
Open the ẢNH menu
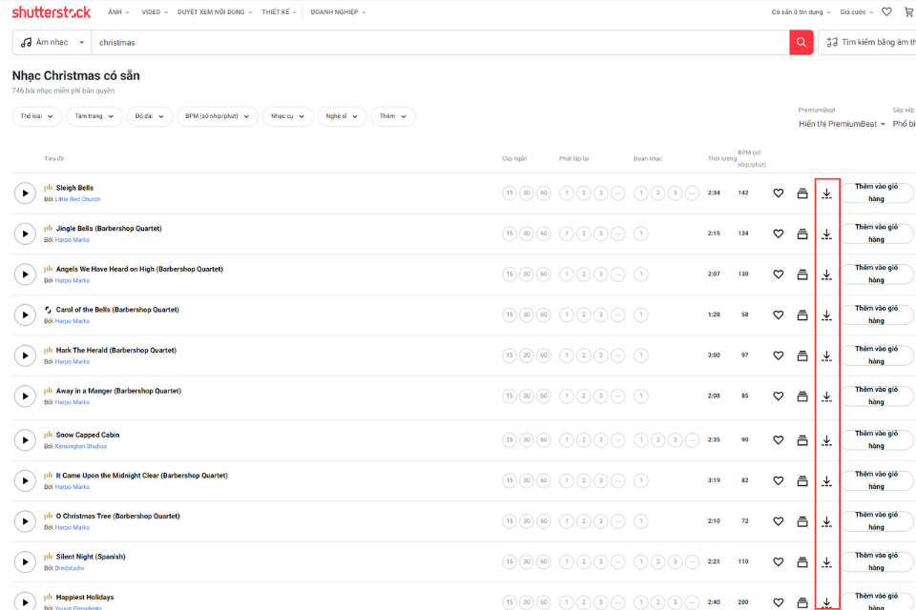(118, 11)
